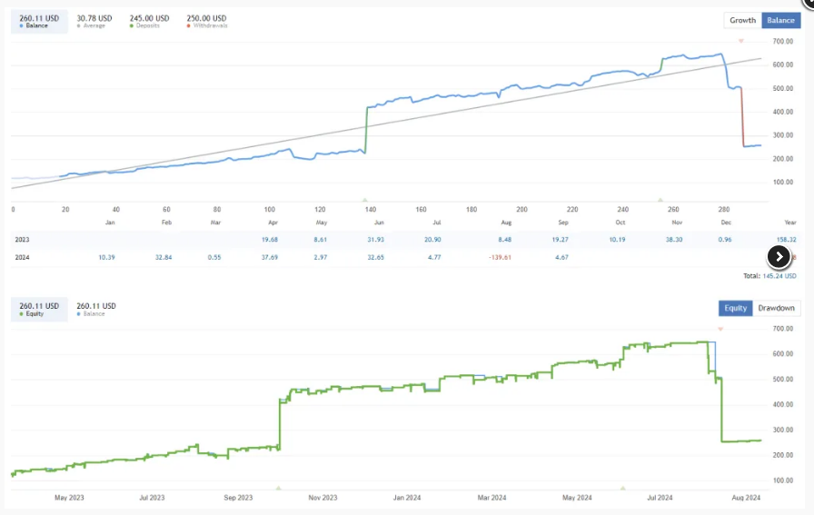814x515 pixels.
Task: Click the red withdrawal marker above top chart
Action: pos(740,41)
